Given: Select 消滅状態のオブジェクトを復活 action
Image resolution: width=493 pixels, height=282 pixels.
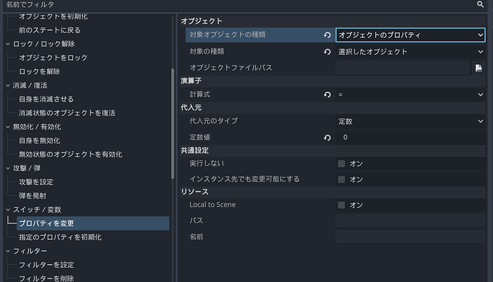Looking at the screenshot, I should [67, 113].
